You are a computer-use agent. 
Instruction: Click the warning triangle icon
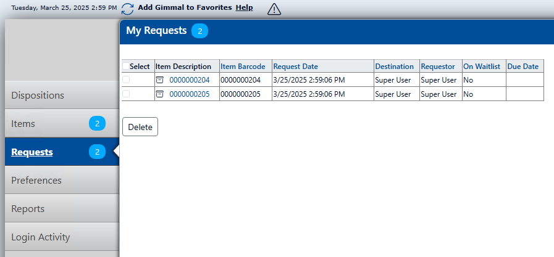pyautogui.click(x=274, y=9)
